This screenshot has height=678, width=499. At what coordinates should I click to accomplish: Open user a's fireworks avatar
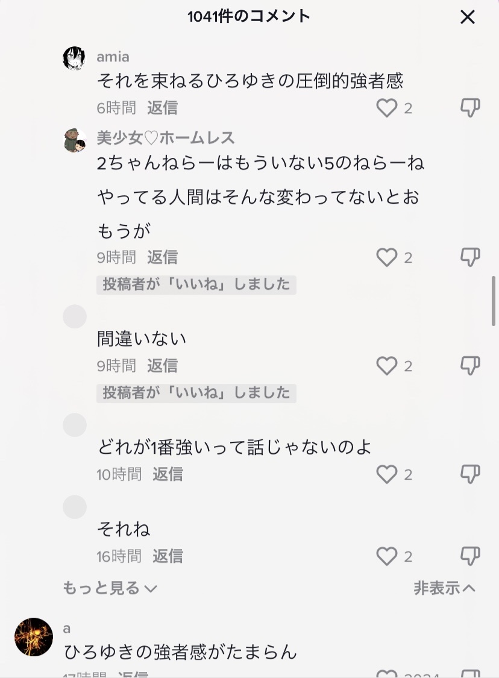[x=34, y=637]
